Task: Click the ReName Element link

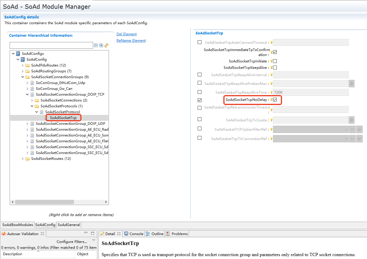Action: [131, 41]
